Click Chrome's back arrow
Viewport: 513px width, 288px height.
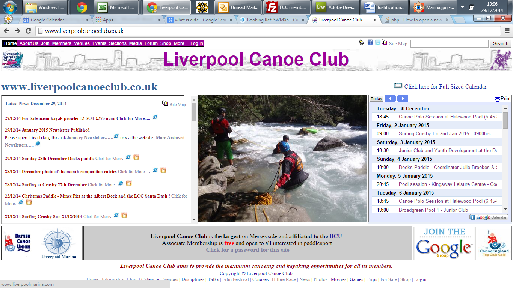tap(7, 31)
